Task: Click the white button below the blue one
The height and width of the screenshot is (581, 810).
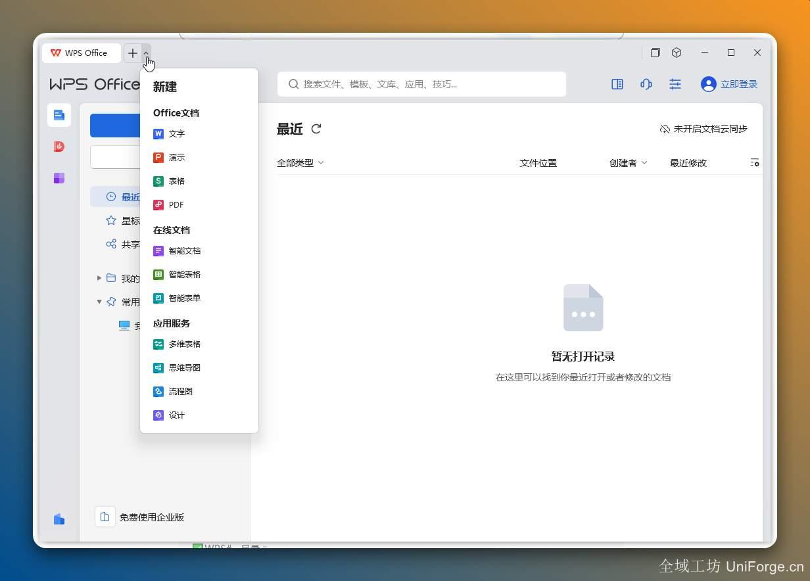Action: [x=115, y=157]
